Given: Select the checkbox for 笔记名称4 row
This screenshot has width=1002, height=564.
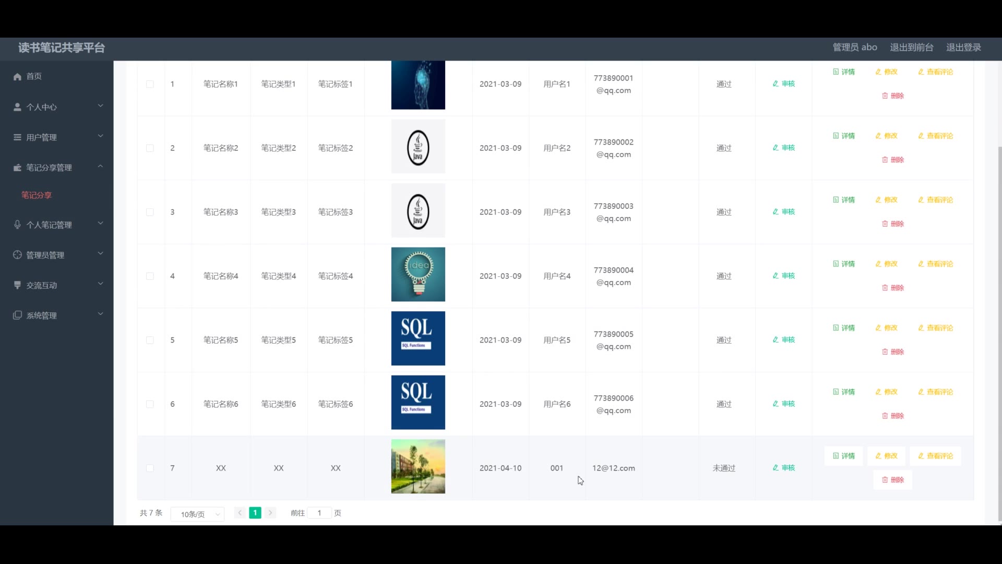Looking at the screenshot, I should point(150,276).
